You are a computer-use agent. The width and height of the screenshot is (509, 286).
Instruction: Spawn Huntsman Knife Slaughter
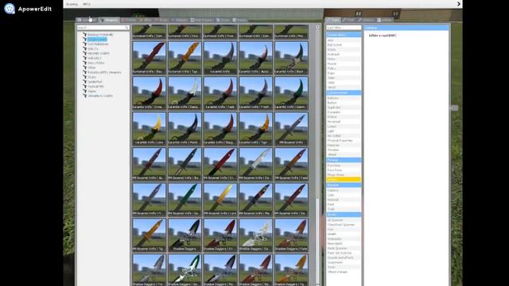point(149,58)
